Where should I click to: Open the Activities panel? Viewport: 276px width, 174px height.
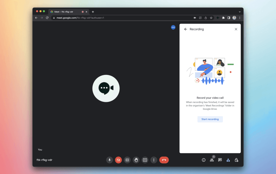click(228, 160)
